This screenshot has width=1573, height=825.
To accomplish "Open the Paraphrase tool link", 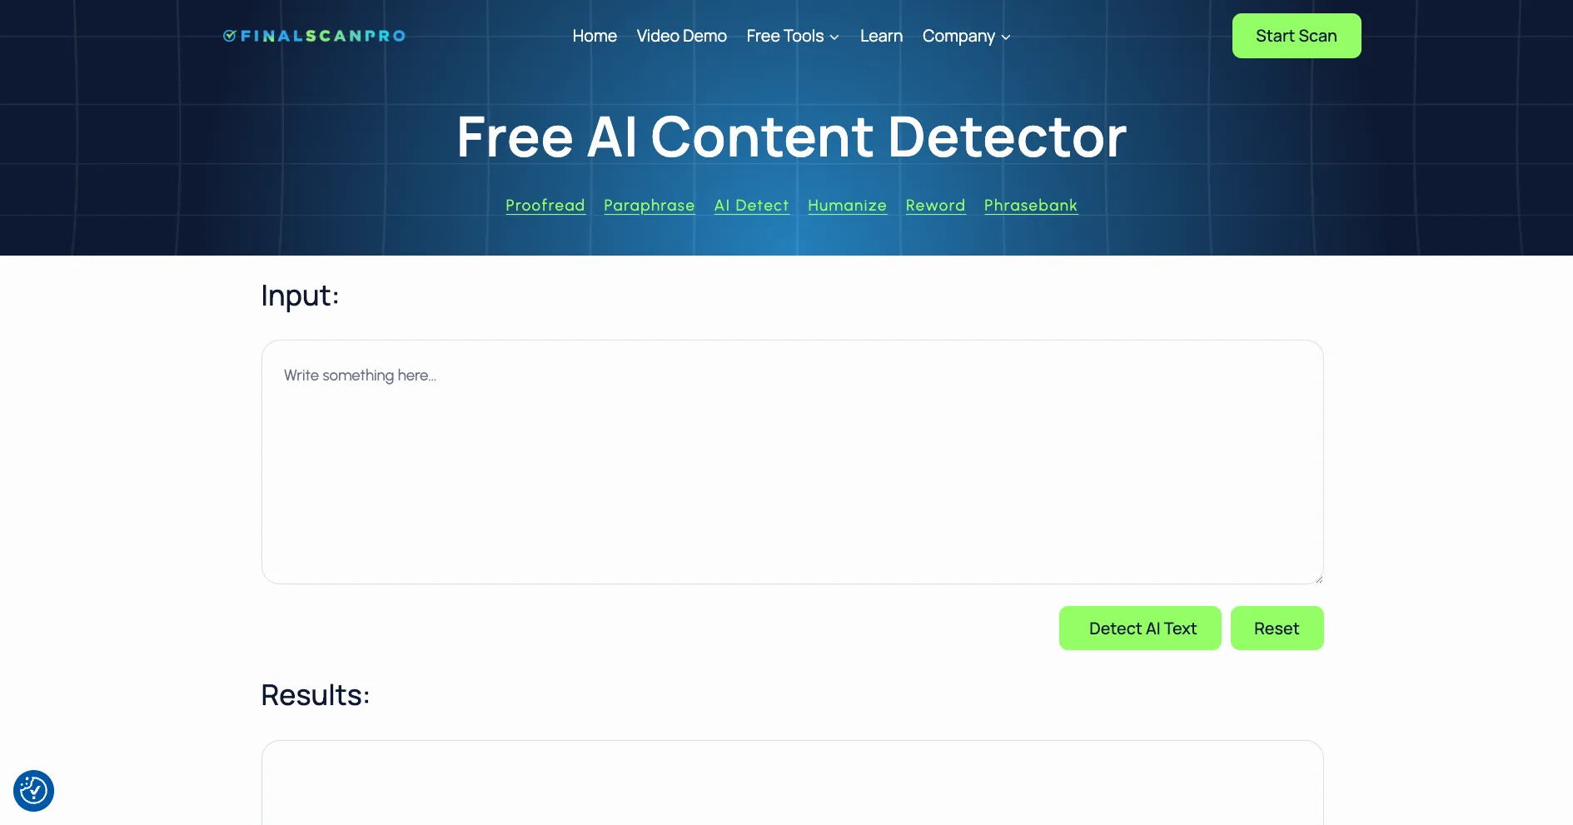I will click(x=650, y=206).
